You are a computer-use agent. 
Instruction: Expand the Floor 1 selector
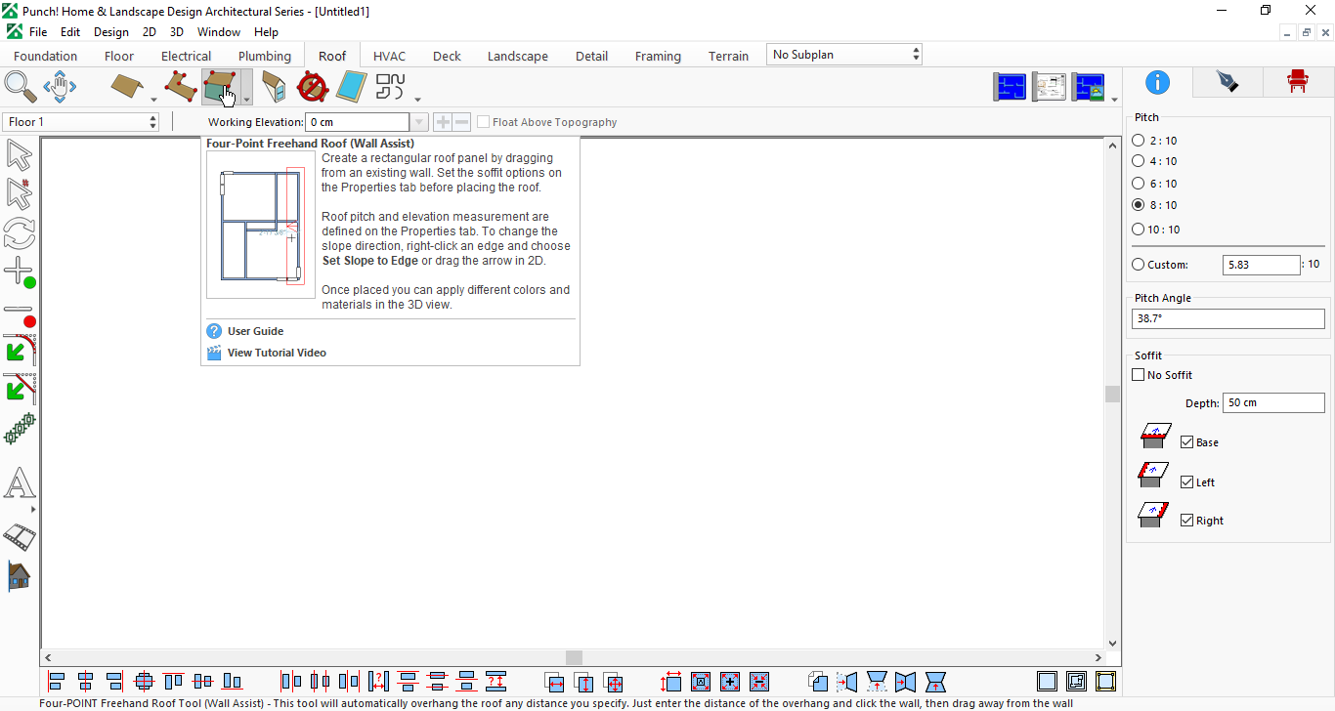tap(80, 122)
